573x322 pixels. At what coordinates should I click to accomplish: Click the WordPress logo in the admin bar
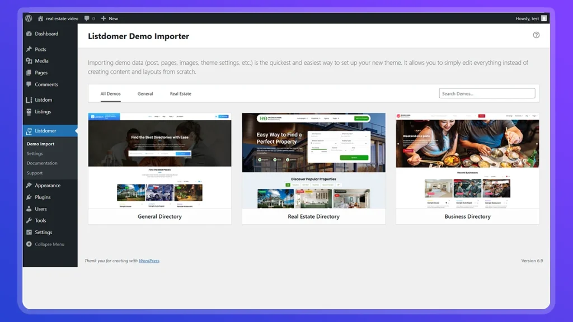(x=28, y=17)
